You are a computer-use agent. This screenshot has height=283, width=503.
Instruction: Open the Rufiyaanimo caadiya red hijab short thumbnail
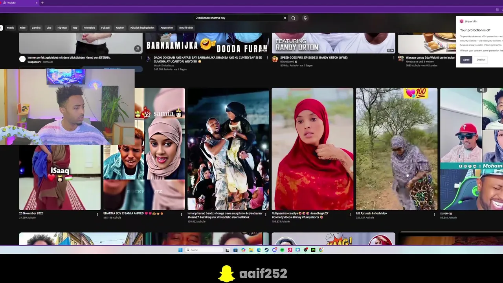312,149
